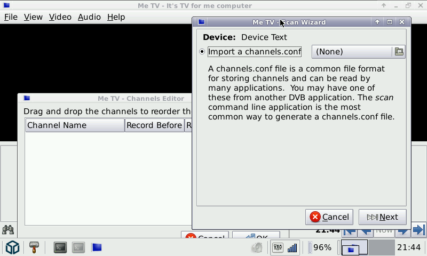Click the audio mixer tray icon
Screen dimensions: 427x256
pos(278,247)
